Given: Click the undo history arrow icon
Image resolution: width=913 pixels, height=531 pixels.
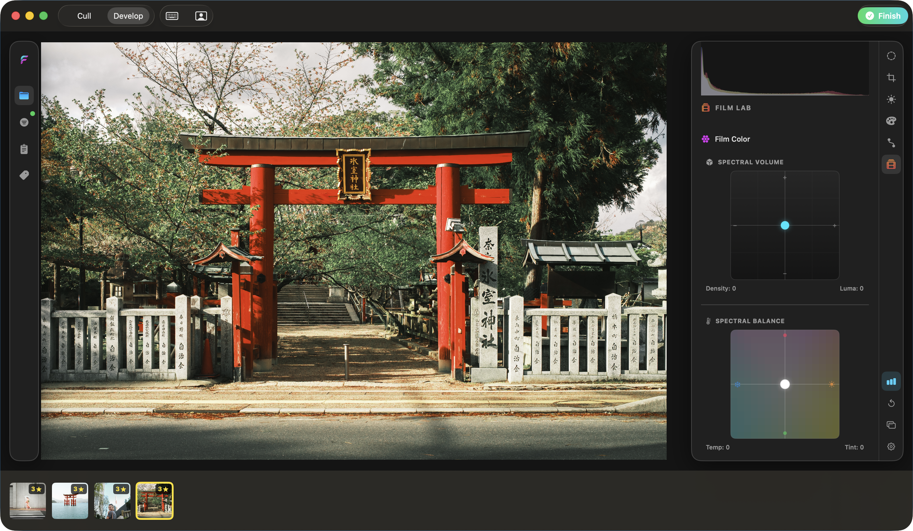Looking at the screenshot, I should 891,403.
